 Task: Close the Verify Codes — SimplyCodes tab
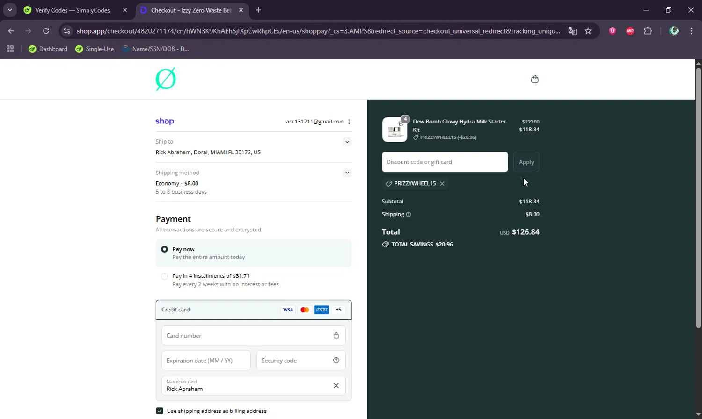pyautogui.click(x=125, y=10)
